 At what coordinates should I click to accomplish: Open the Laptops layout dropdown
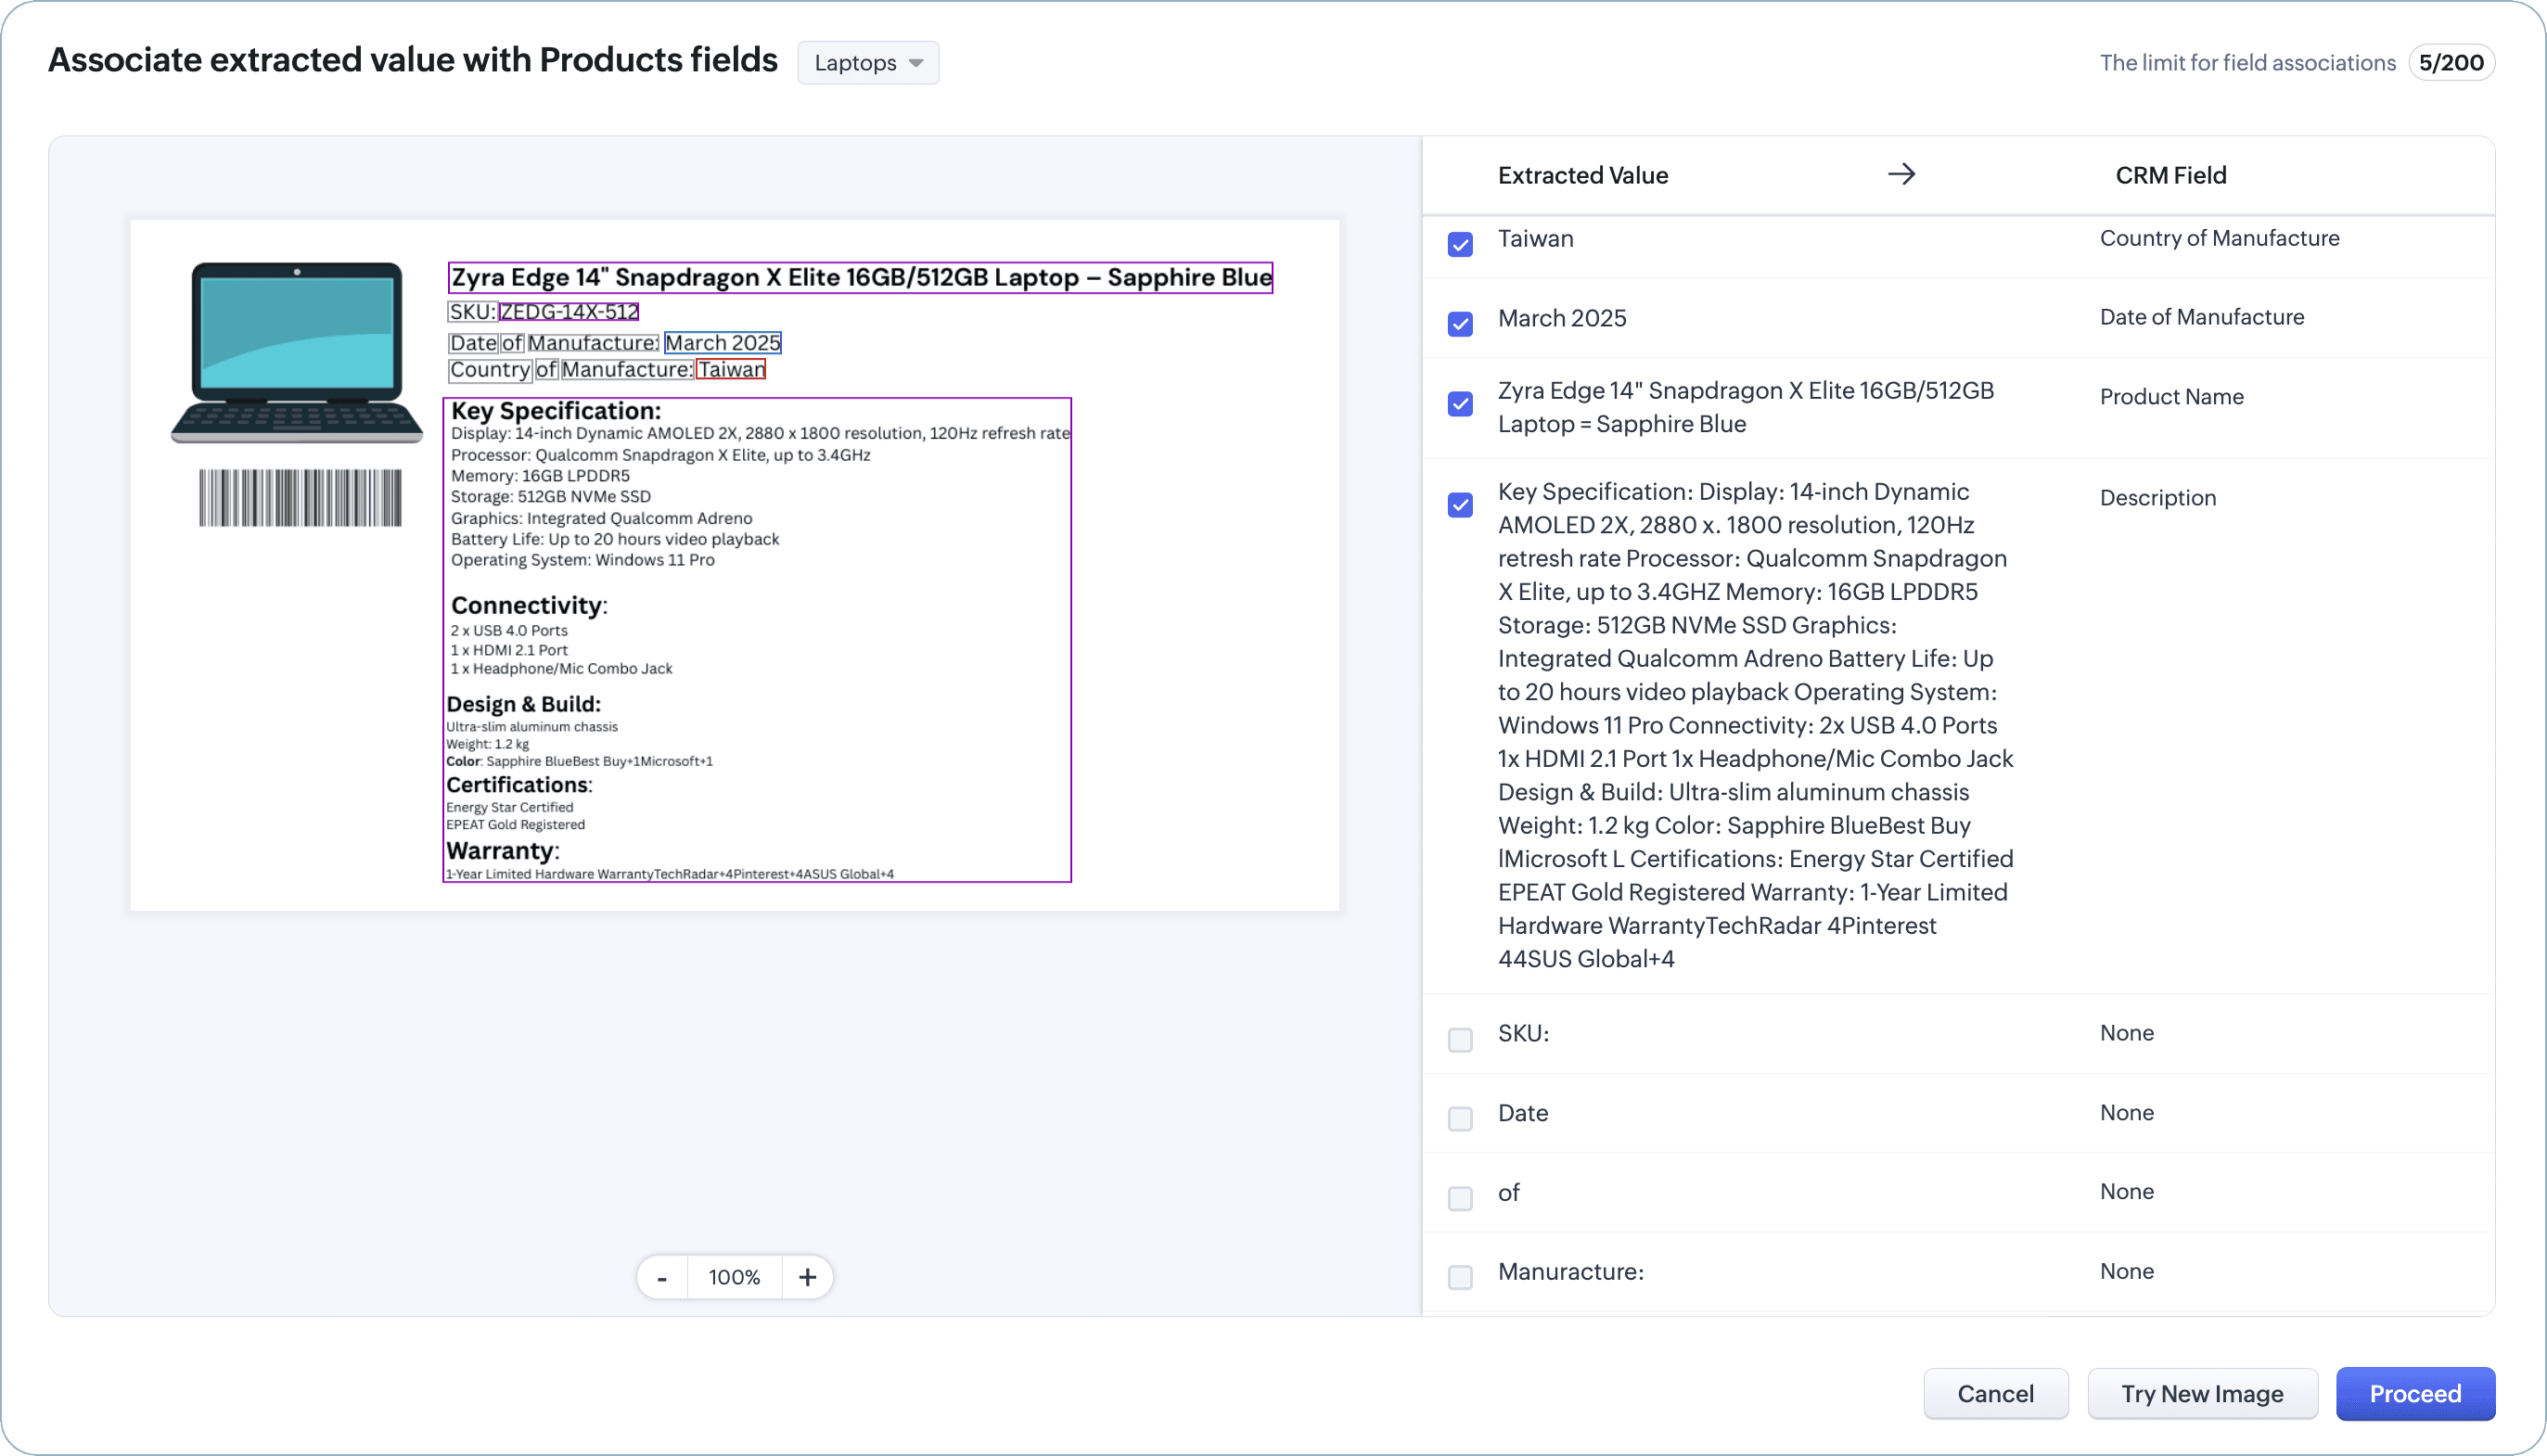867,63
